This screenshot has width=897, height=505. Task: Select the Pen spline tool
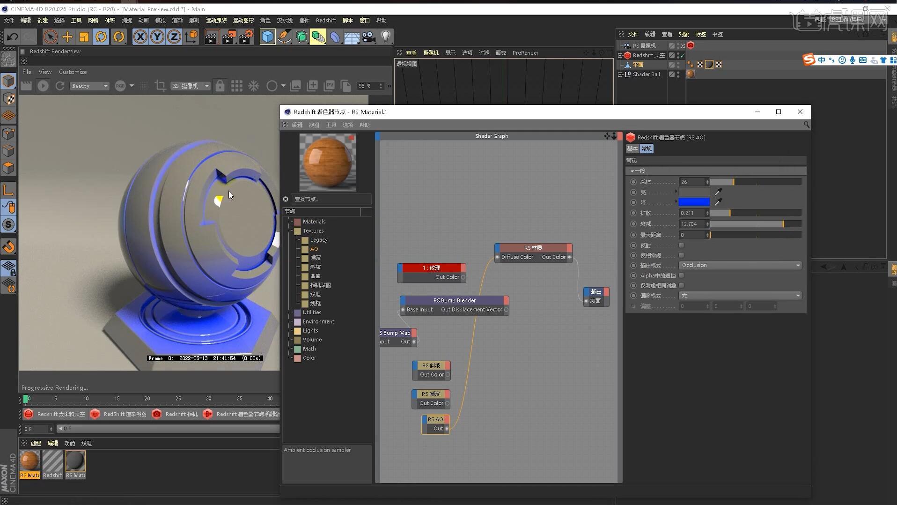[284, 37]
